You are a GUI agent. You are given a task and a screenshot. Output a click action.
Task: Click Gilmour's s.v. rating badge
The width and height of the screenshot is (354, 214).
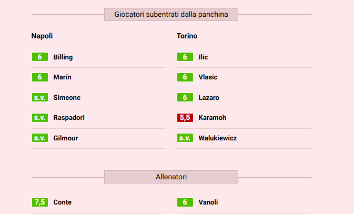(x=39, y=138)
